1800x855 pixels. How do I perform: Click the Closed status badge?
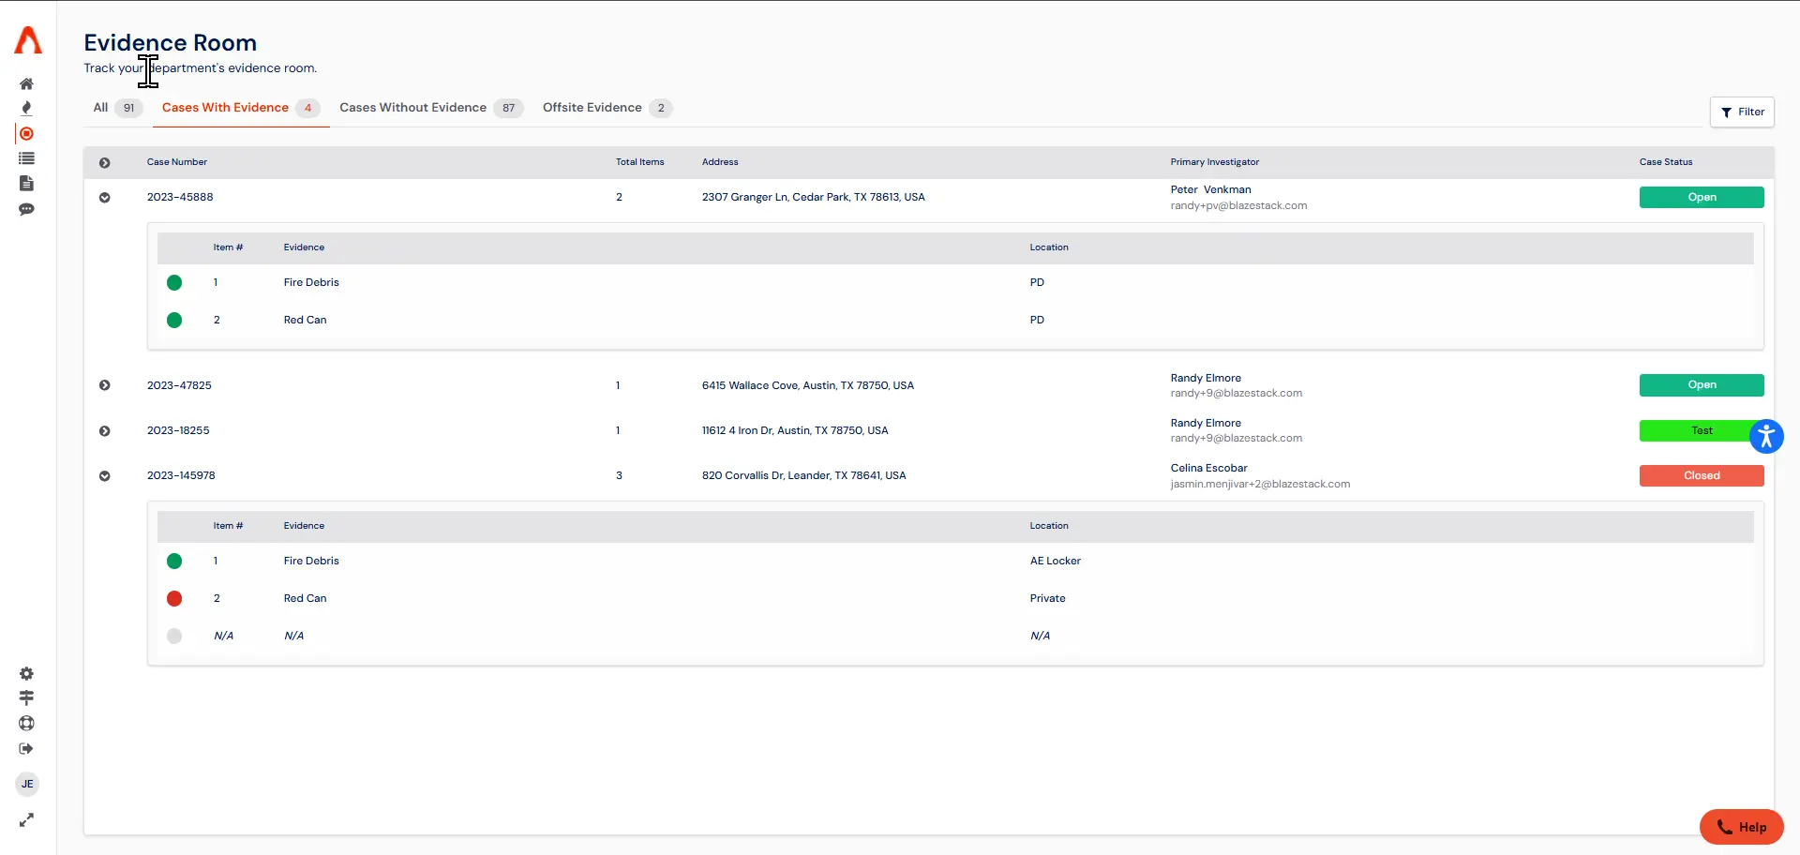[1702, 475]
